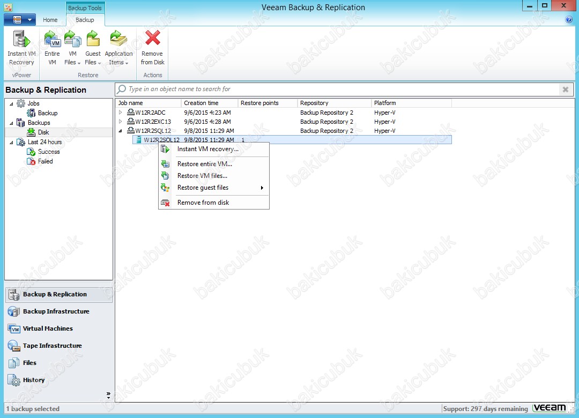Open VM Files restore ribbon button
579x418 pixels.
(72, 48)
